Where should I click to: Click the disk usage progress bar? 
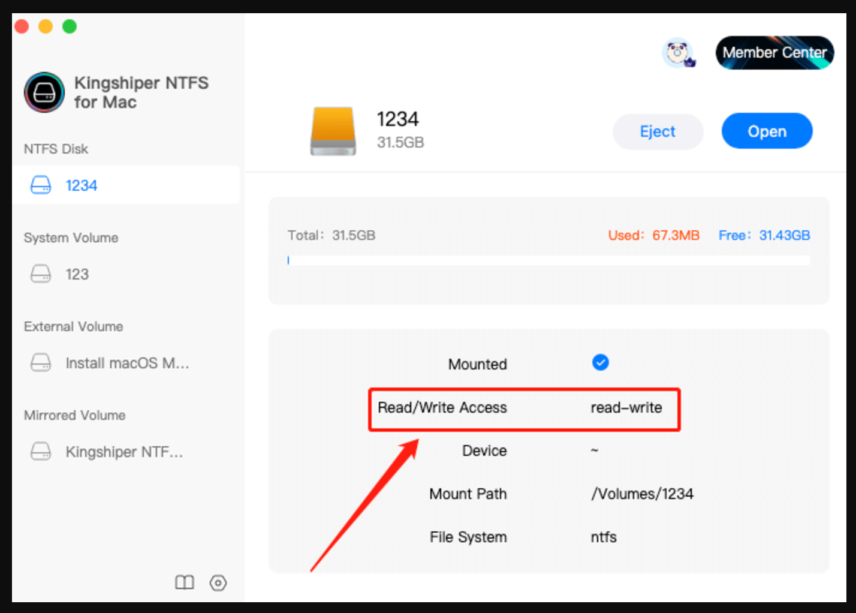548,260
